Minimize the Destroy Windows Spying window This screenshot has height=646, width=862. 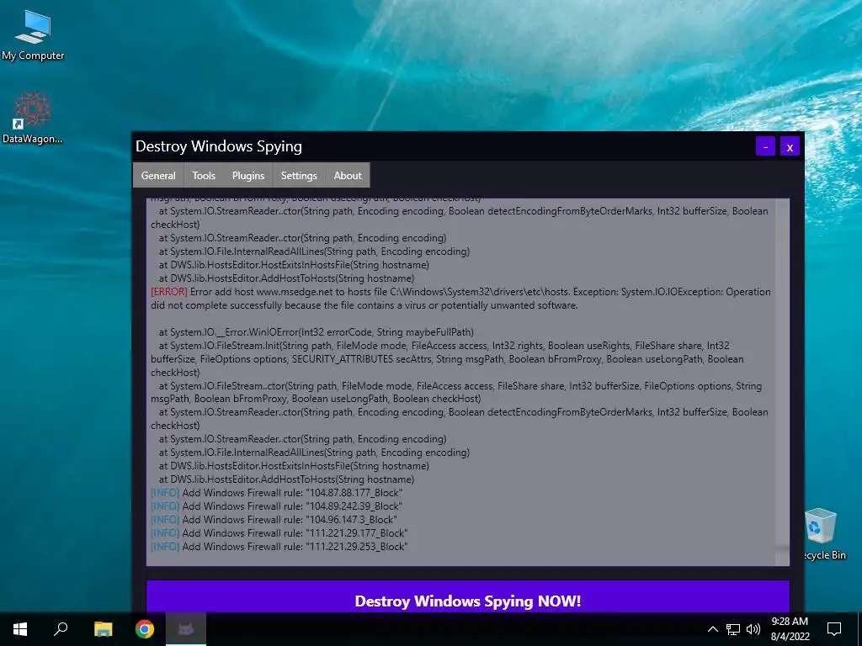765,146
